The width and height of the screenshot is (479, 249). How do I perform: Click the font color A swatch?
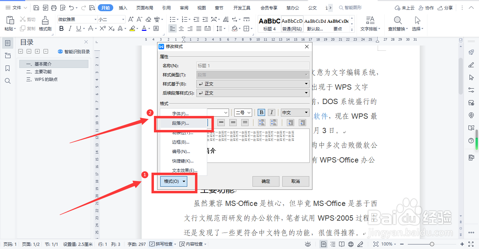point(144,28)
